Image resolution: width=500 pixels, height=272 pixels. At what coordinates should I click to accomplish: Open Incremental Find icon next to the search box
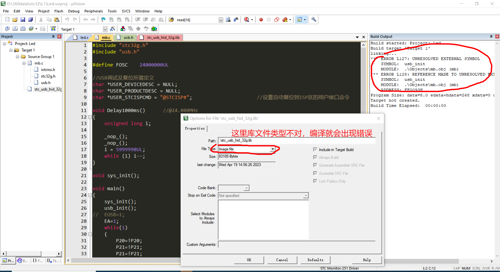click(236, 20)
